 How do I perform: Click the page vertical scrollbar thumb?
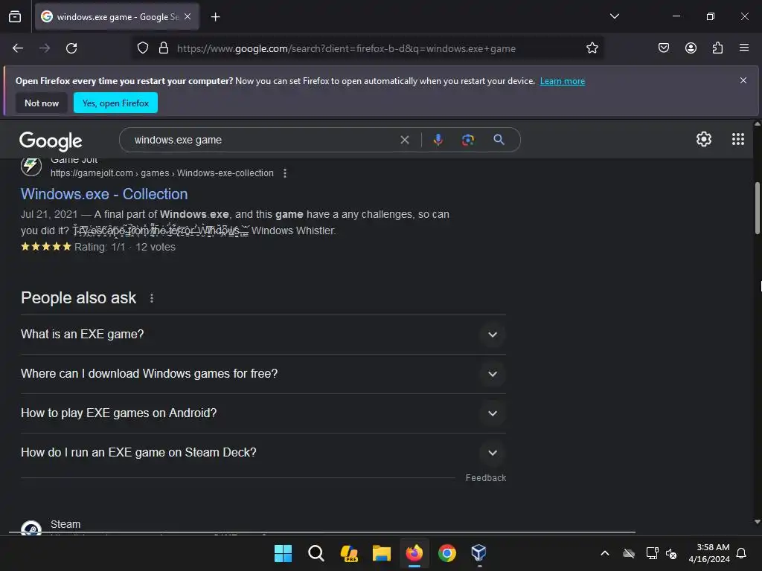[x=757, y=208]
